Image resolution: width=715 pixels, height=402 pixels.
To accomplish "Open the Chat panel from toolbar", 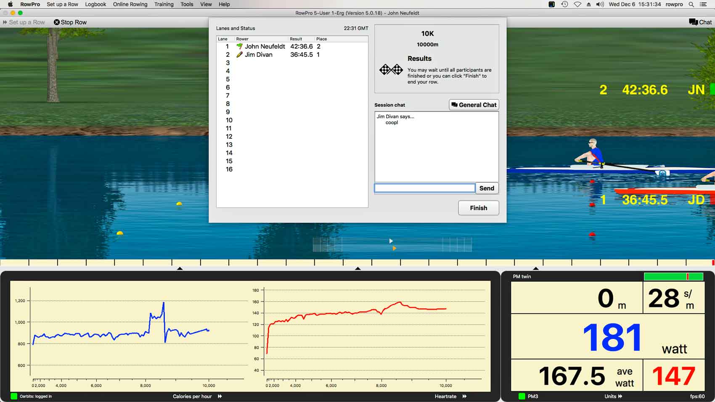I will (700, 22).
